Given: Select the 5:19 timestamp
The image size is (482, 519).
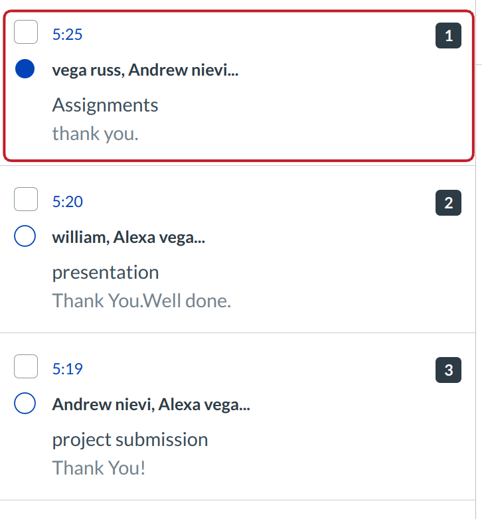Looking at the screenshot, I should [67, 369].
